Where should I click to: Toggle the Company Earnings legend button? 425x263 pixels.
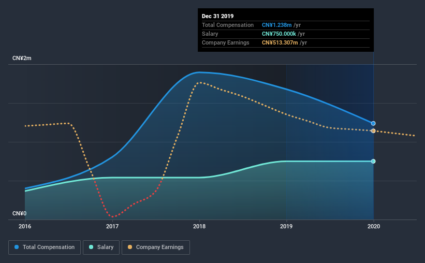(x=156, y=247)
